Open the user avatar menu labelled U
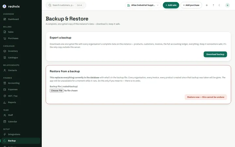This screenshot has height=147, width=235. pos(227,5)
